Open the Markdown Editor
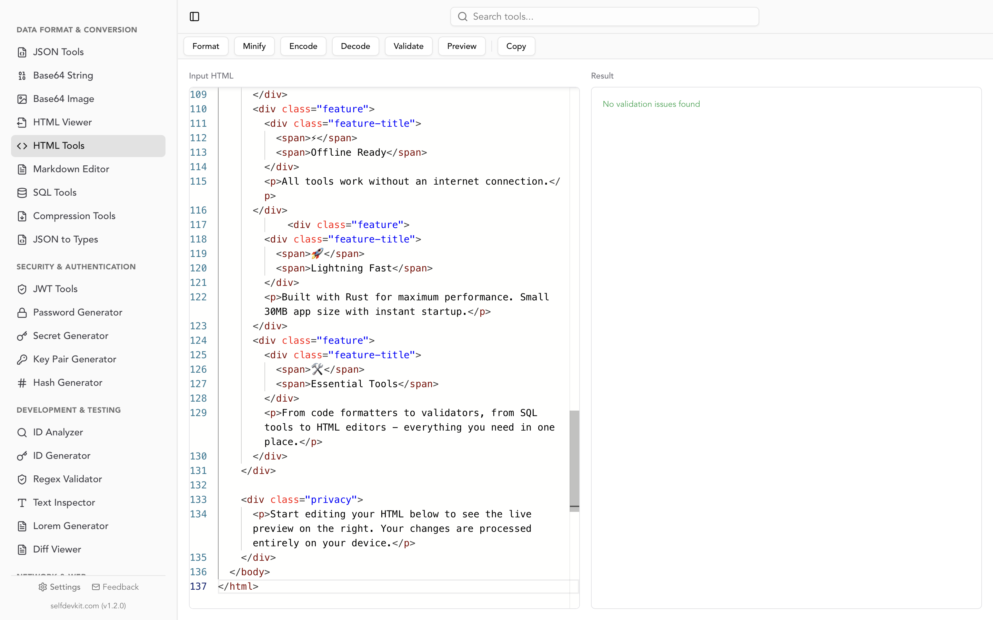Image resolution: width=993 pixels, height=620 pixels. click(71, 169)
